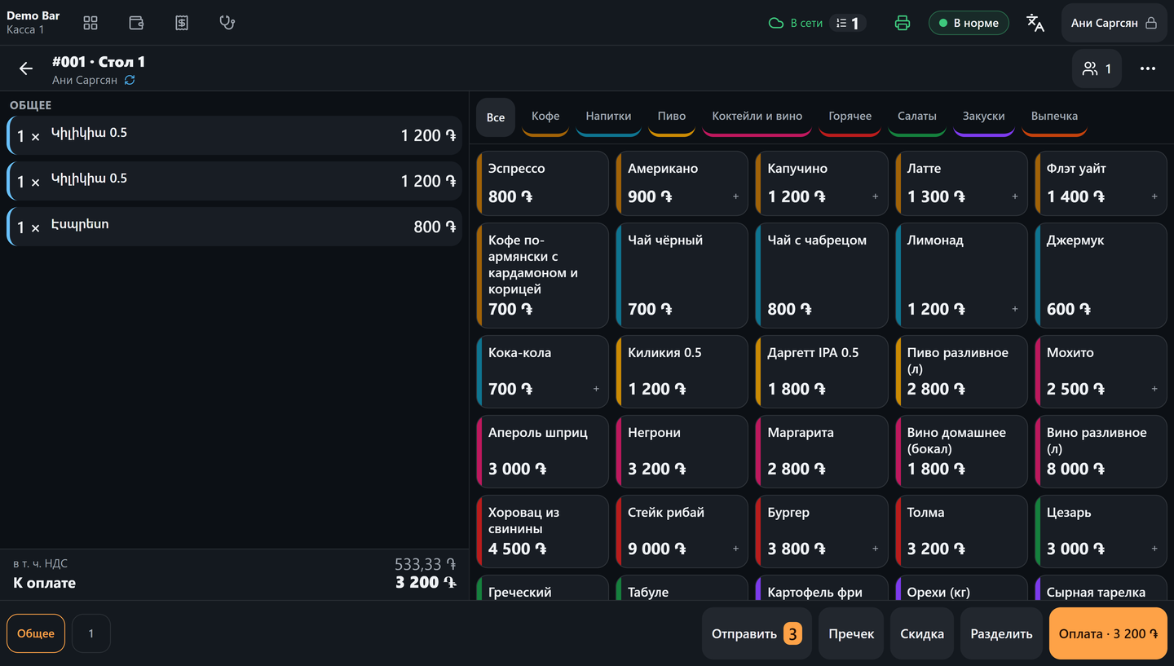Click the green printer icon
Image resolution: width=1174 pixels, height=666 pixels.
[902, 23]
